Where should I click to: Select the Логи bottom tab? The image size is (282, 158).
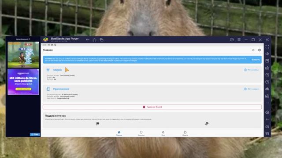pyautogui.click(x=163, y=133)
